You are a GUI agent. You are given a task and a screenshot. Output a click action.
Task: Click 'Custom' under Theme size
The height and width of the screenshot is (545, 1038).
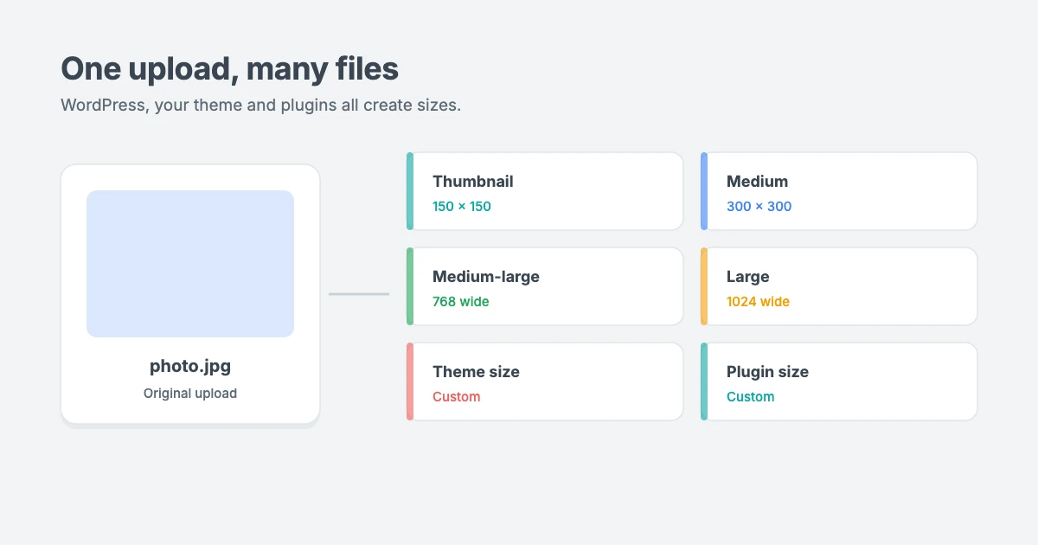[456, 396]
